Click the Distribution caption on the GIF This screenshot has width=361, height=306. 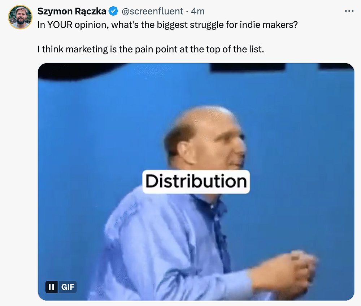[x=196, y=181]
